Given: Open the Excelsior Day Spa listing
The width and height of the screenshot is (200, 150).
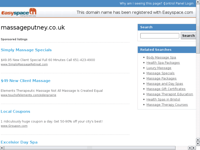Looking at the screenshot, I should click(19, 142).
